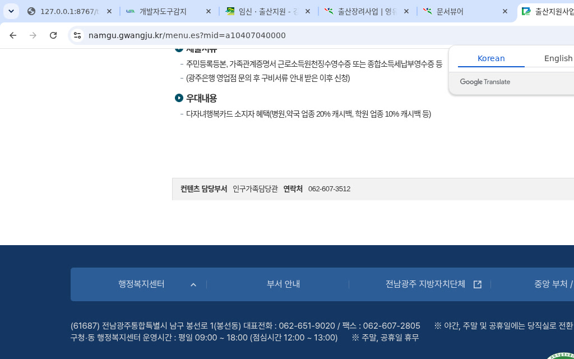Viewport: 574px width, 359px height.
Task: Click the 개발자도구감지 tab favicon
Action: click(x=130, y=11)
